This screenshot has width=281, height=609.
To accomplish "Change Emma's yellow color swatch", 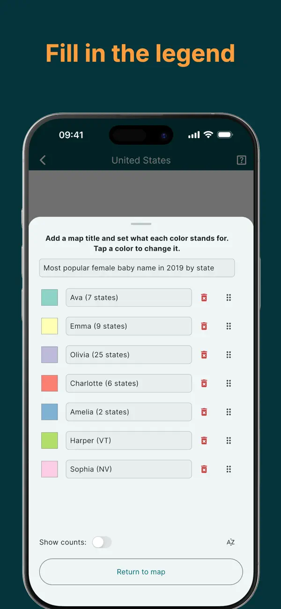I will [x=49, y=326].
